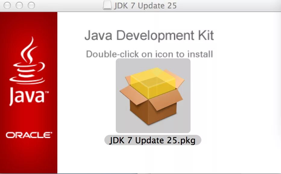281x174 pixels.
Task: Click the Double-click on icon to install text
Action: 150,54
